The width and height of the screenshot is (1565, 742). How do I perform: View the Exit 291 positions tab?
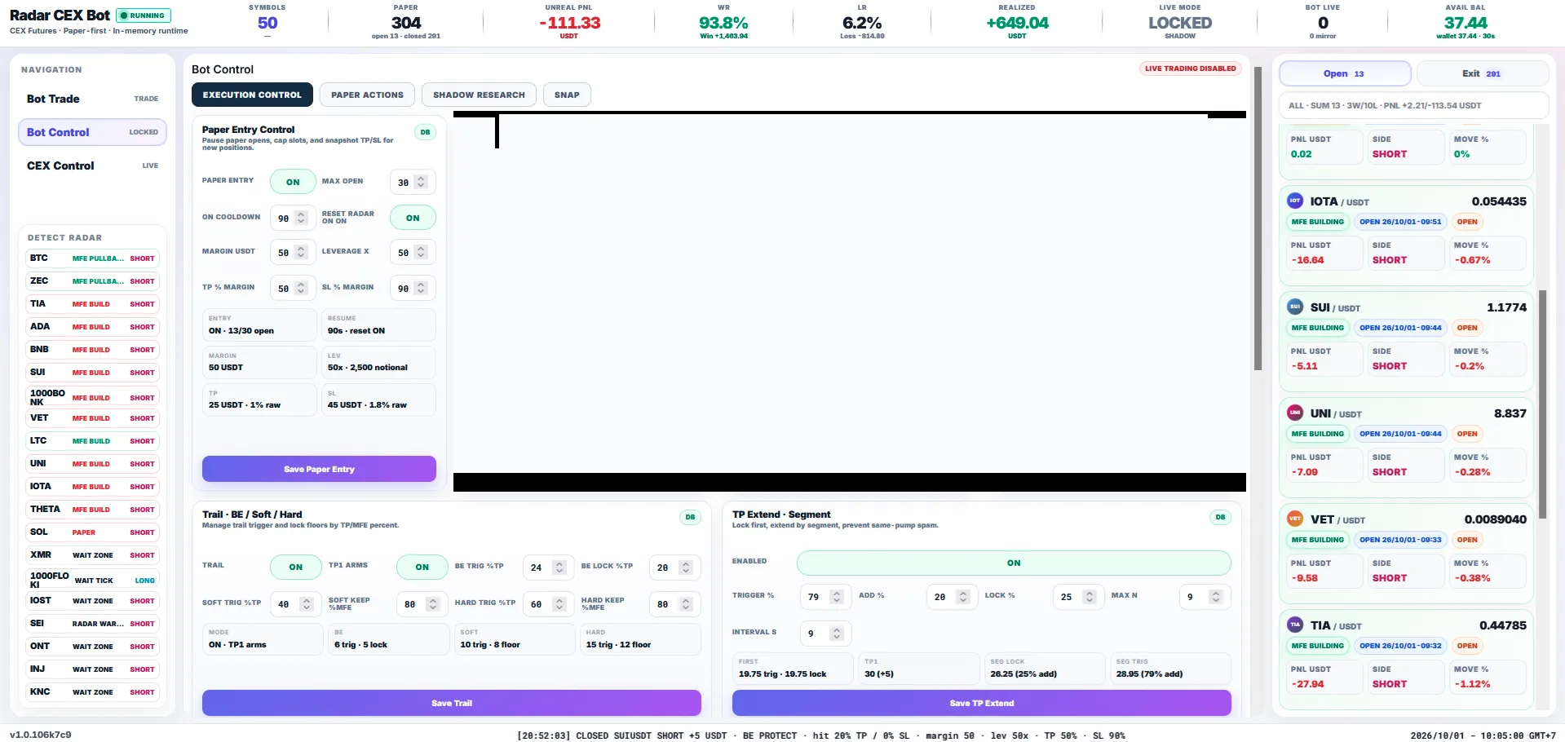1482,73
